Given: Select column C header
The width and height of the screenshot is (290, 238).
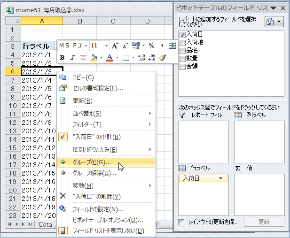Looking at the screenshot, I should [113, 21].
